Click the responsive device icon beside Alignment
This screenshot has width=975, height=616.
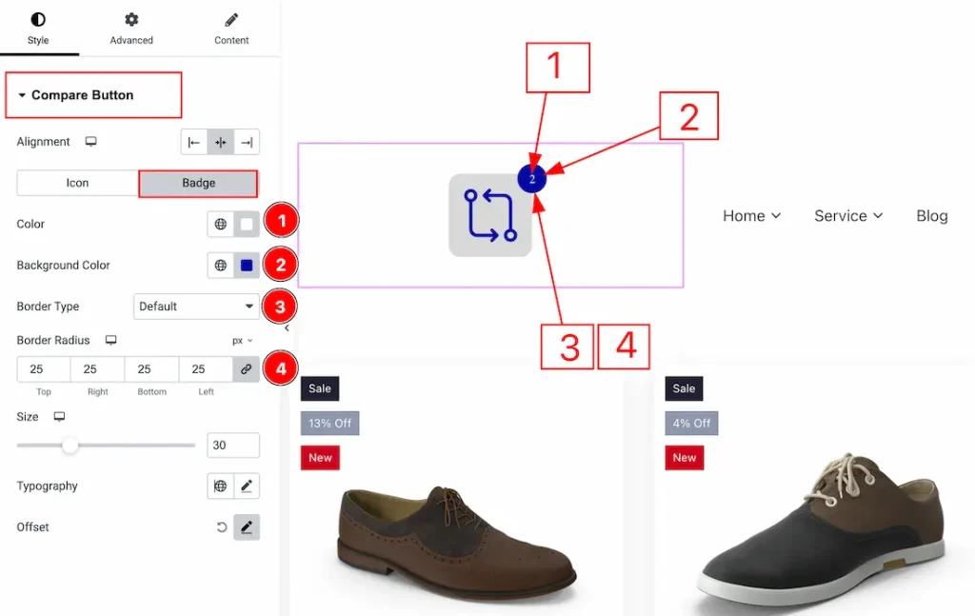pos(90,142)
